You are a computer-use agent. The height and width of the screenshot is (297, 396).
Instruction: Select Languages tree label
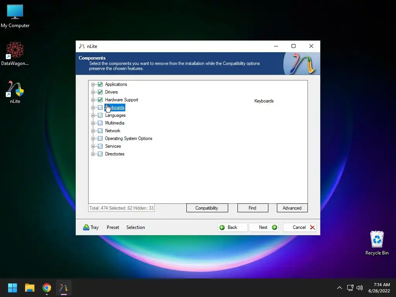115,115
